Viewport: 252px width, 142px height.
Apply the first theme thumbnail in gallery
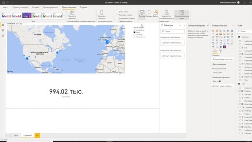[x=6, y=15]
